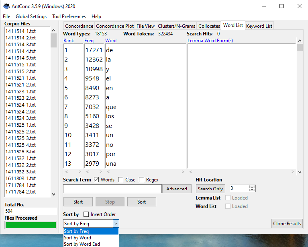Switch to the Concordance Plot tab

click(x=115, y=26)
